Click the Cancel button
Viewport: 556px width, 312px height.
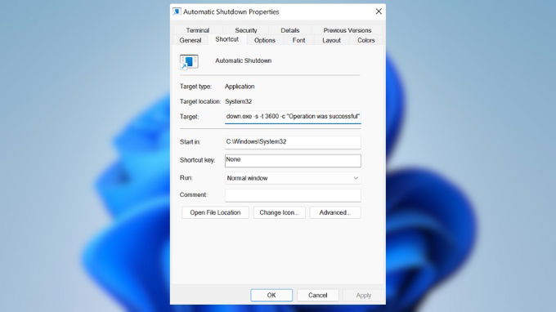pyautogui.click(x=317, y=295)
